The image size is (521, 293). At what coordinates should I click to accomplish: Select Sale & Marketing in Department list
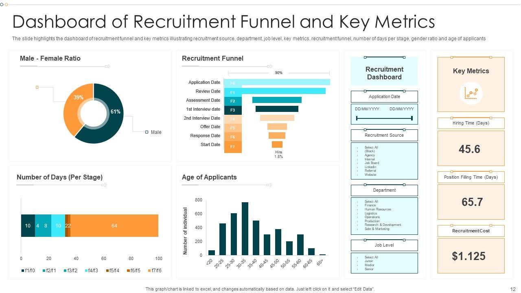tap(377, 229)
